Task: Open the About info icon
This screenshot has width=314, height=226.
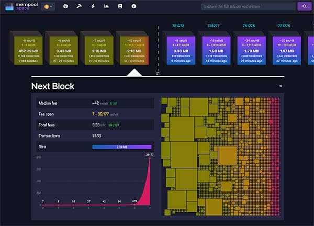Action: tap(133, 7)
